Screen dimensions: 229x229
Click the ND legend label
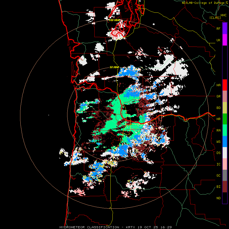pos(219,198)
